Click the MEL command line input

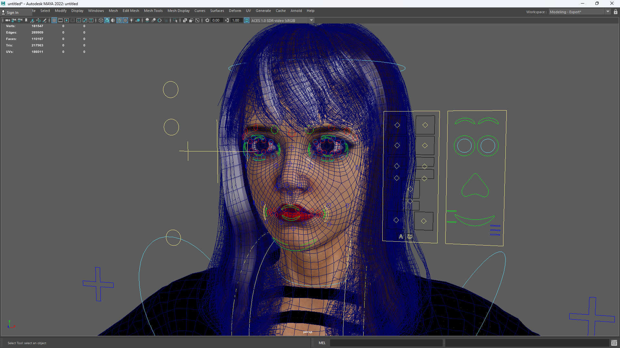386,343
